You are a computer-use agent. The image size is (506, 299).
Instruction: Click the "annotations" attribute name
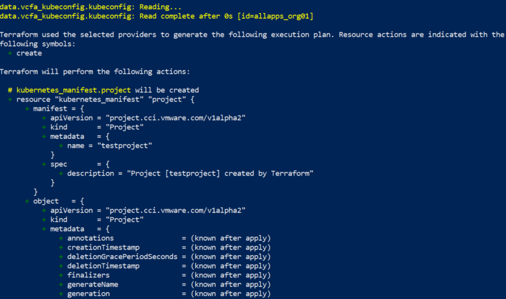pos(90,238)
